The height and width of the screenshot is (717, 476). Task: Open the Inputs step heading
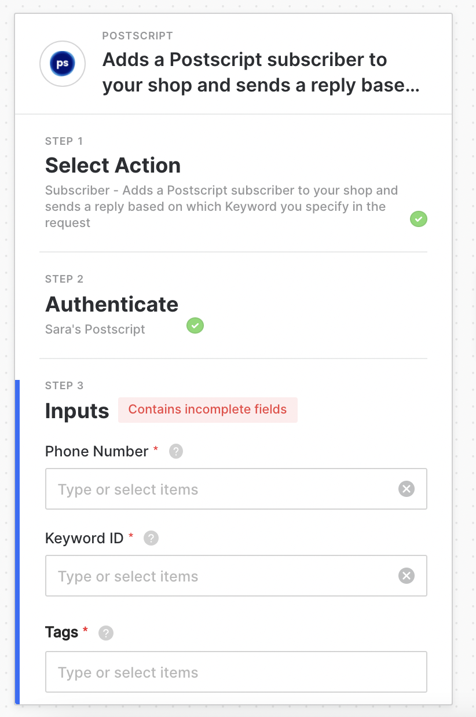point(77,411)
